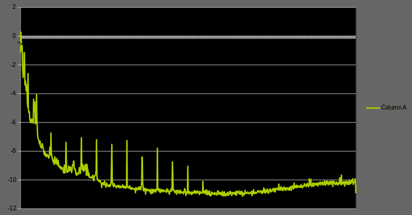Image resolution: width=412 pixels, height=215 pixels.
Task: Click the horizontal gridline at -4
Action: [x=188, y=94]
